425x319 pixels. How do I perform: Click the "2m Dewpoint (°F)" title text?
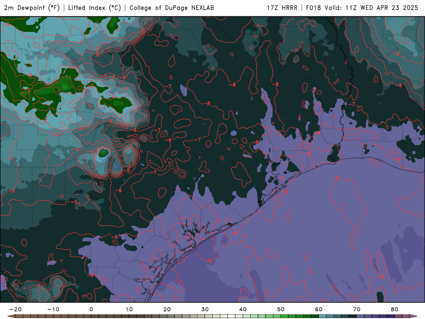click(x=32, y=7)
